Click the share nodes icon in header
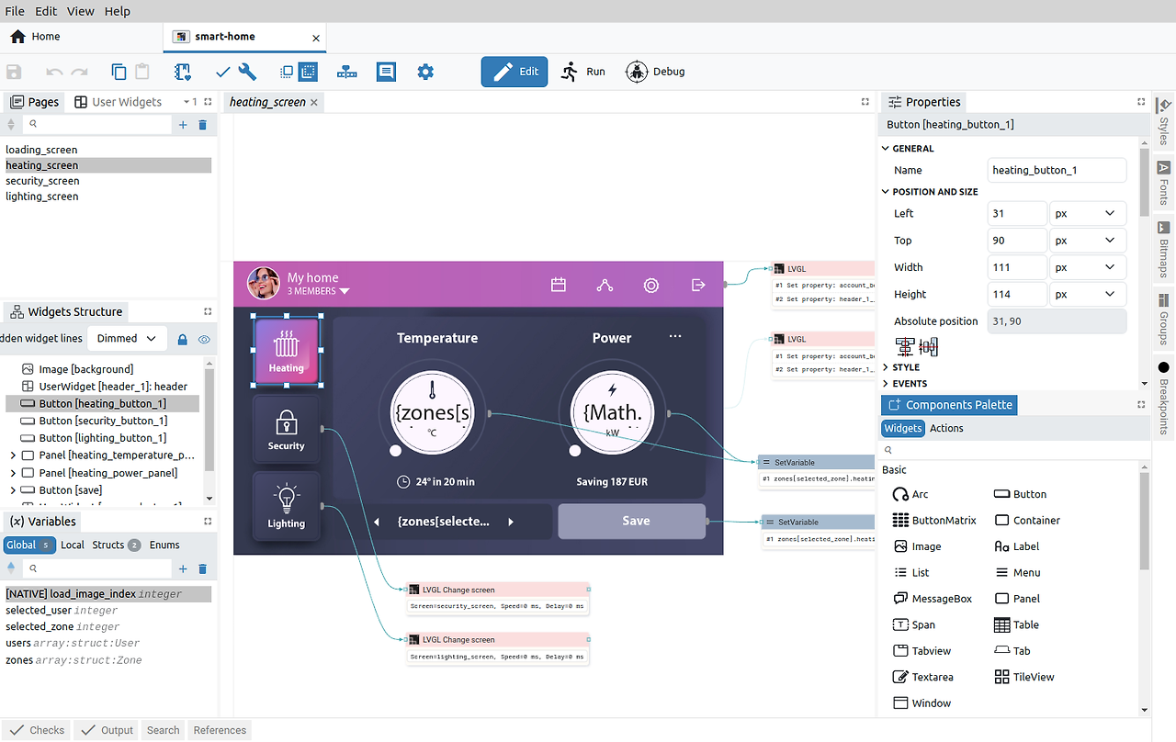This screenshot has height=742, width=1176. (x=605, y=285)
